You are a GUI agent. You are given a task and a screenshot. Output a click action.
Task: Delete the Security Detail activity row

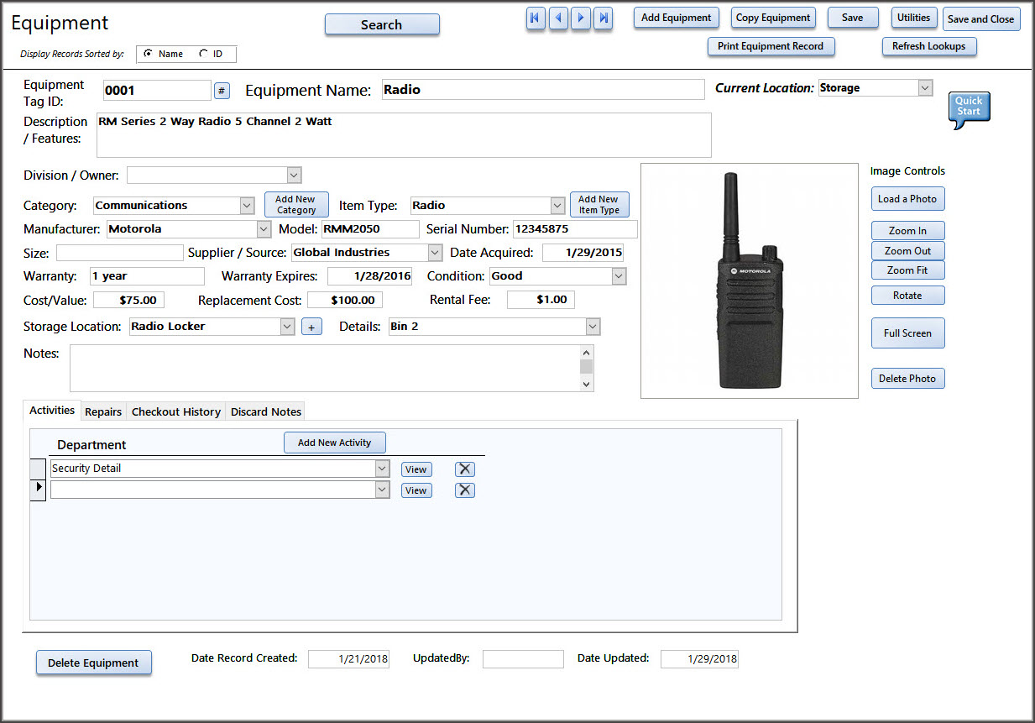(x=464, y=469)
